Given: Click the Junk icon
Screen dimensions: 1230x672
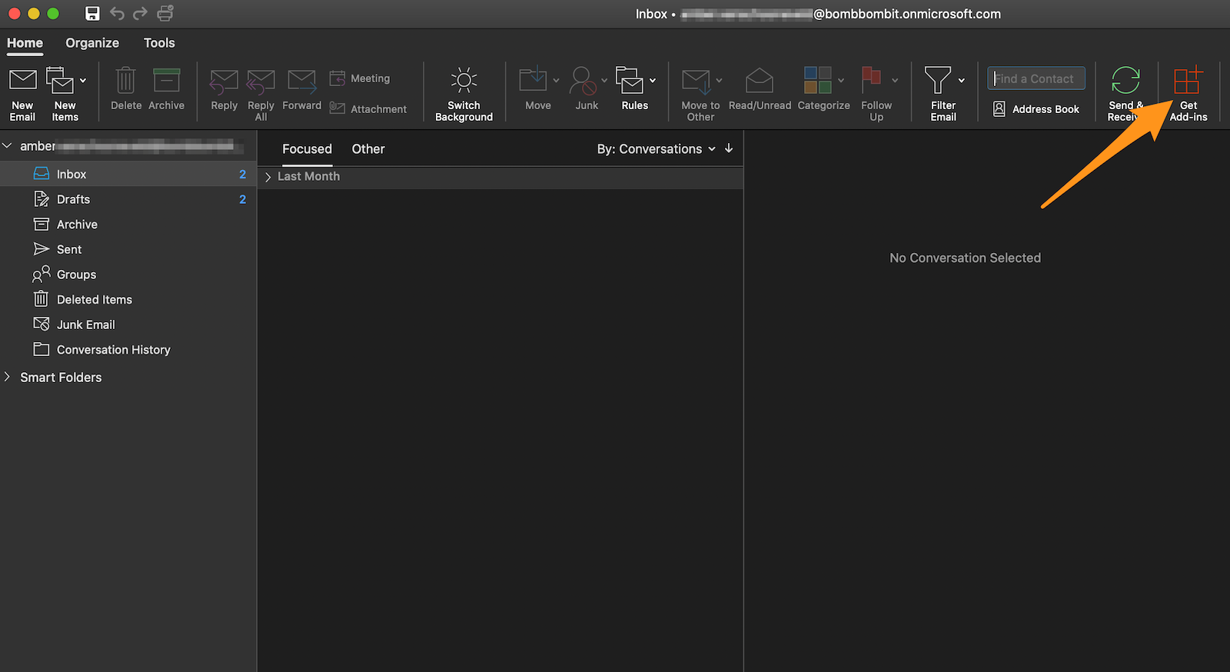Looking at the screenshot, I should click(583, 80).
